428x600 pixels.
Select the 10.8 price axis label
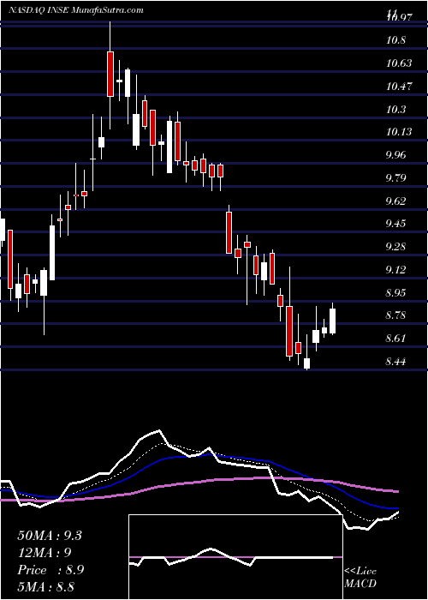(x=395, y=40)
